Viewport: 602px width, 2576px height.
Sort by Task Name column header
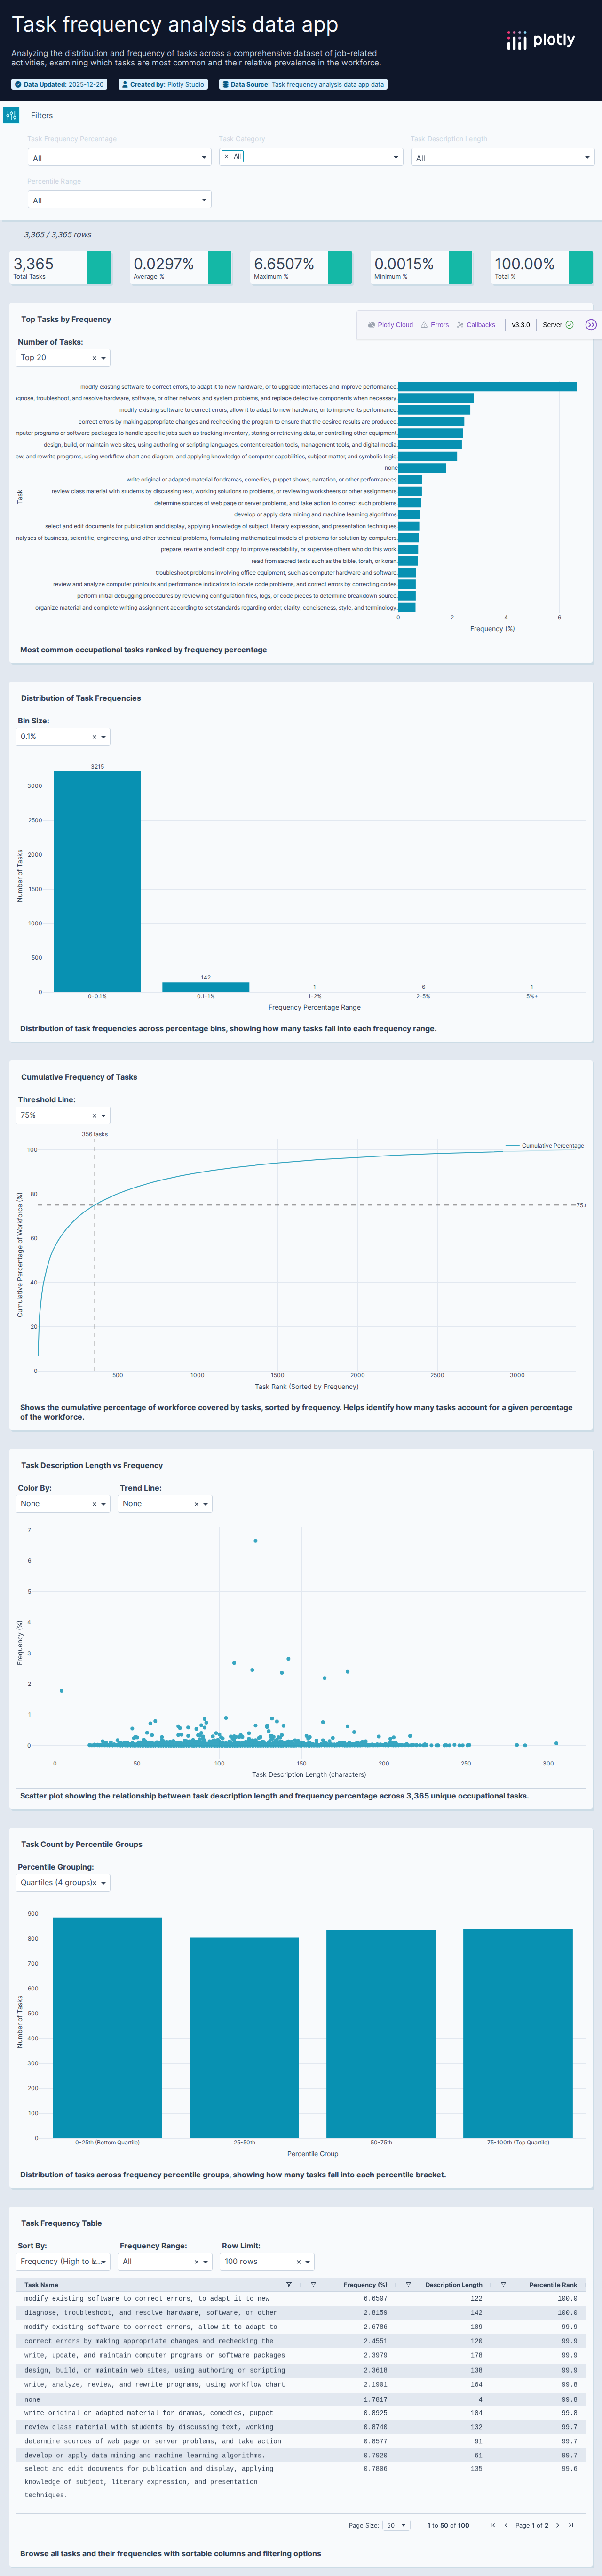pyautogui.click(x=41, y=2285)
